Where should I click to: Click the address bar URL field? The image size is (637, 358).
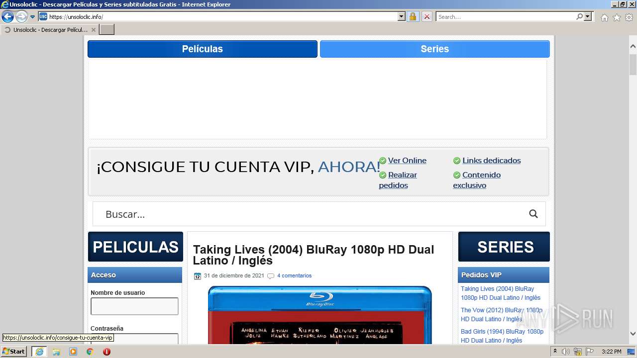[x=222, y=16]
